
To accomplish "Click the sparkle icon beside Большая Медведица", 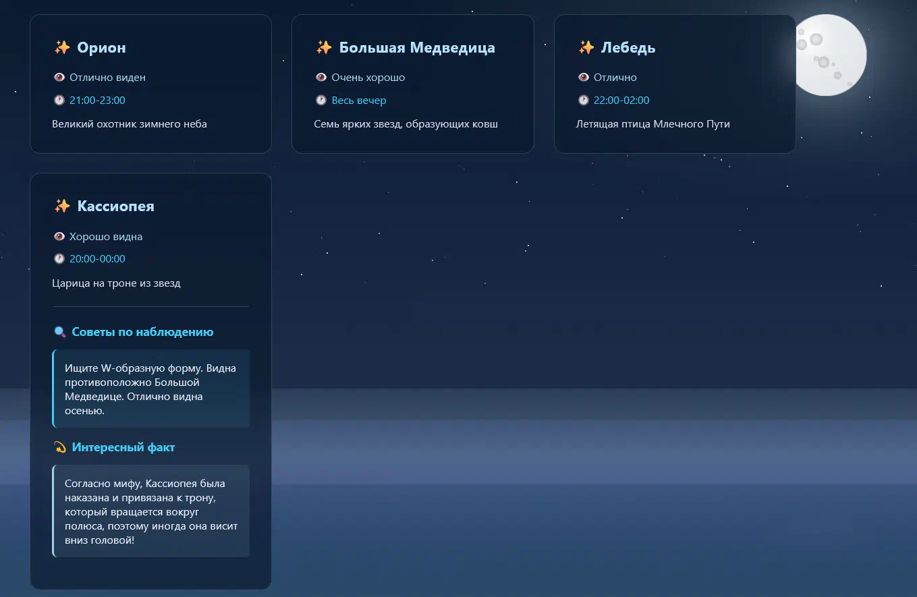I will tap(324, 48).
